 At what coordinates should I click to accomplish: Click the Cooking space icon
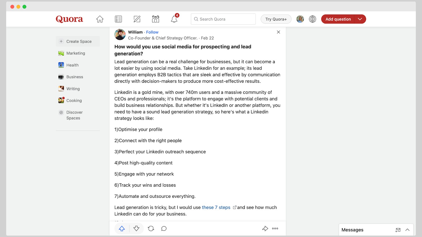61,100
